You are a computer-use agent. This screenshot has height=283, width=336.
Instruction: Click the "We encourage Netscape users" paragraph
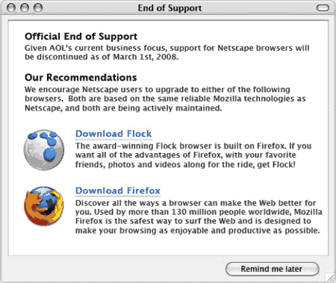click(165, 99)
